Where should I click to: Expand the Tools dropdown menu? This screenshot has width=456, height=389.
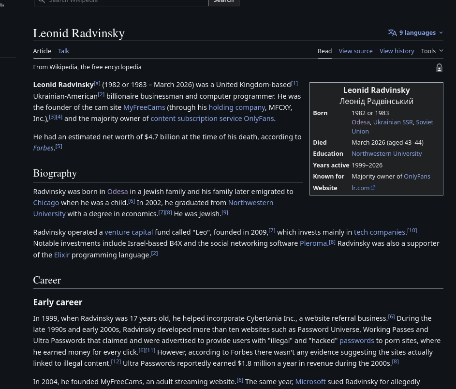coord(432,51)
